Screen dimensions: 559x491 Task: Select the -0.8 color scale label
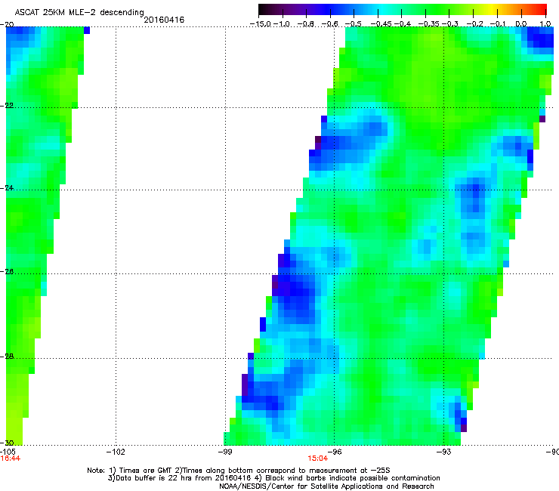pyautogui.click(x=305, y=24)
